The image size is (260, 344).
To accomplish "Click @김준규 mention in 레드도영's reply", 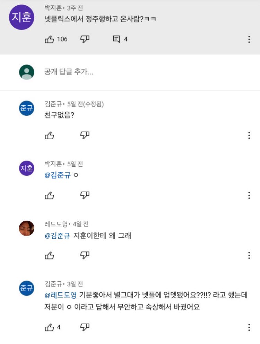I will 58,236.
